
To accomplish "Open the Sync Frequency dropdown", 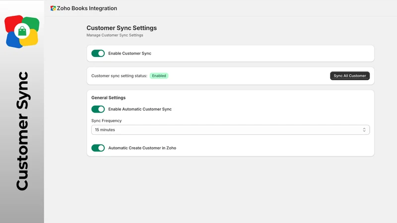I will pos(230,130).
